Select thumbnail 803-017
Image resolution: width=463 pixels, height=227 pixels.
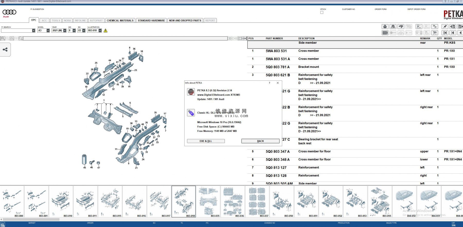(x=159, y=202)
